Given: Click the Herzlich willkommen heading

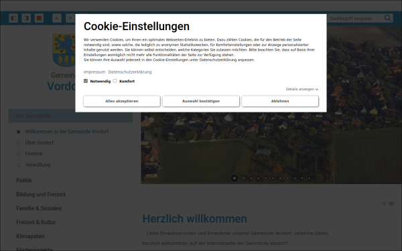Looking at the screenshot, I should point(194,219).
